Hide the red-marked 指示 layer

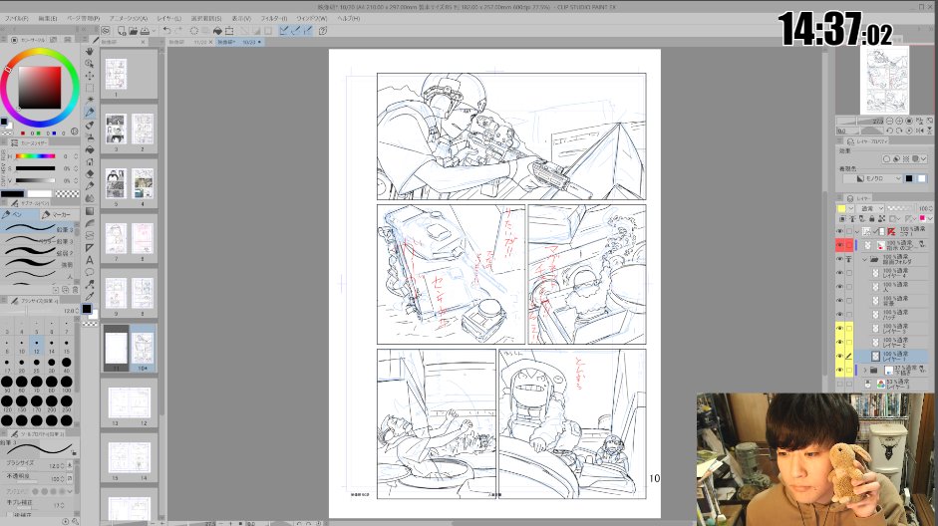click(840, 245)
